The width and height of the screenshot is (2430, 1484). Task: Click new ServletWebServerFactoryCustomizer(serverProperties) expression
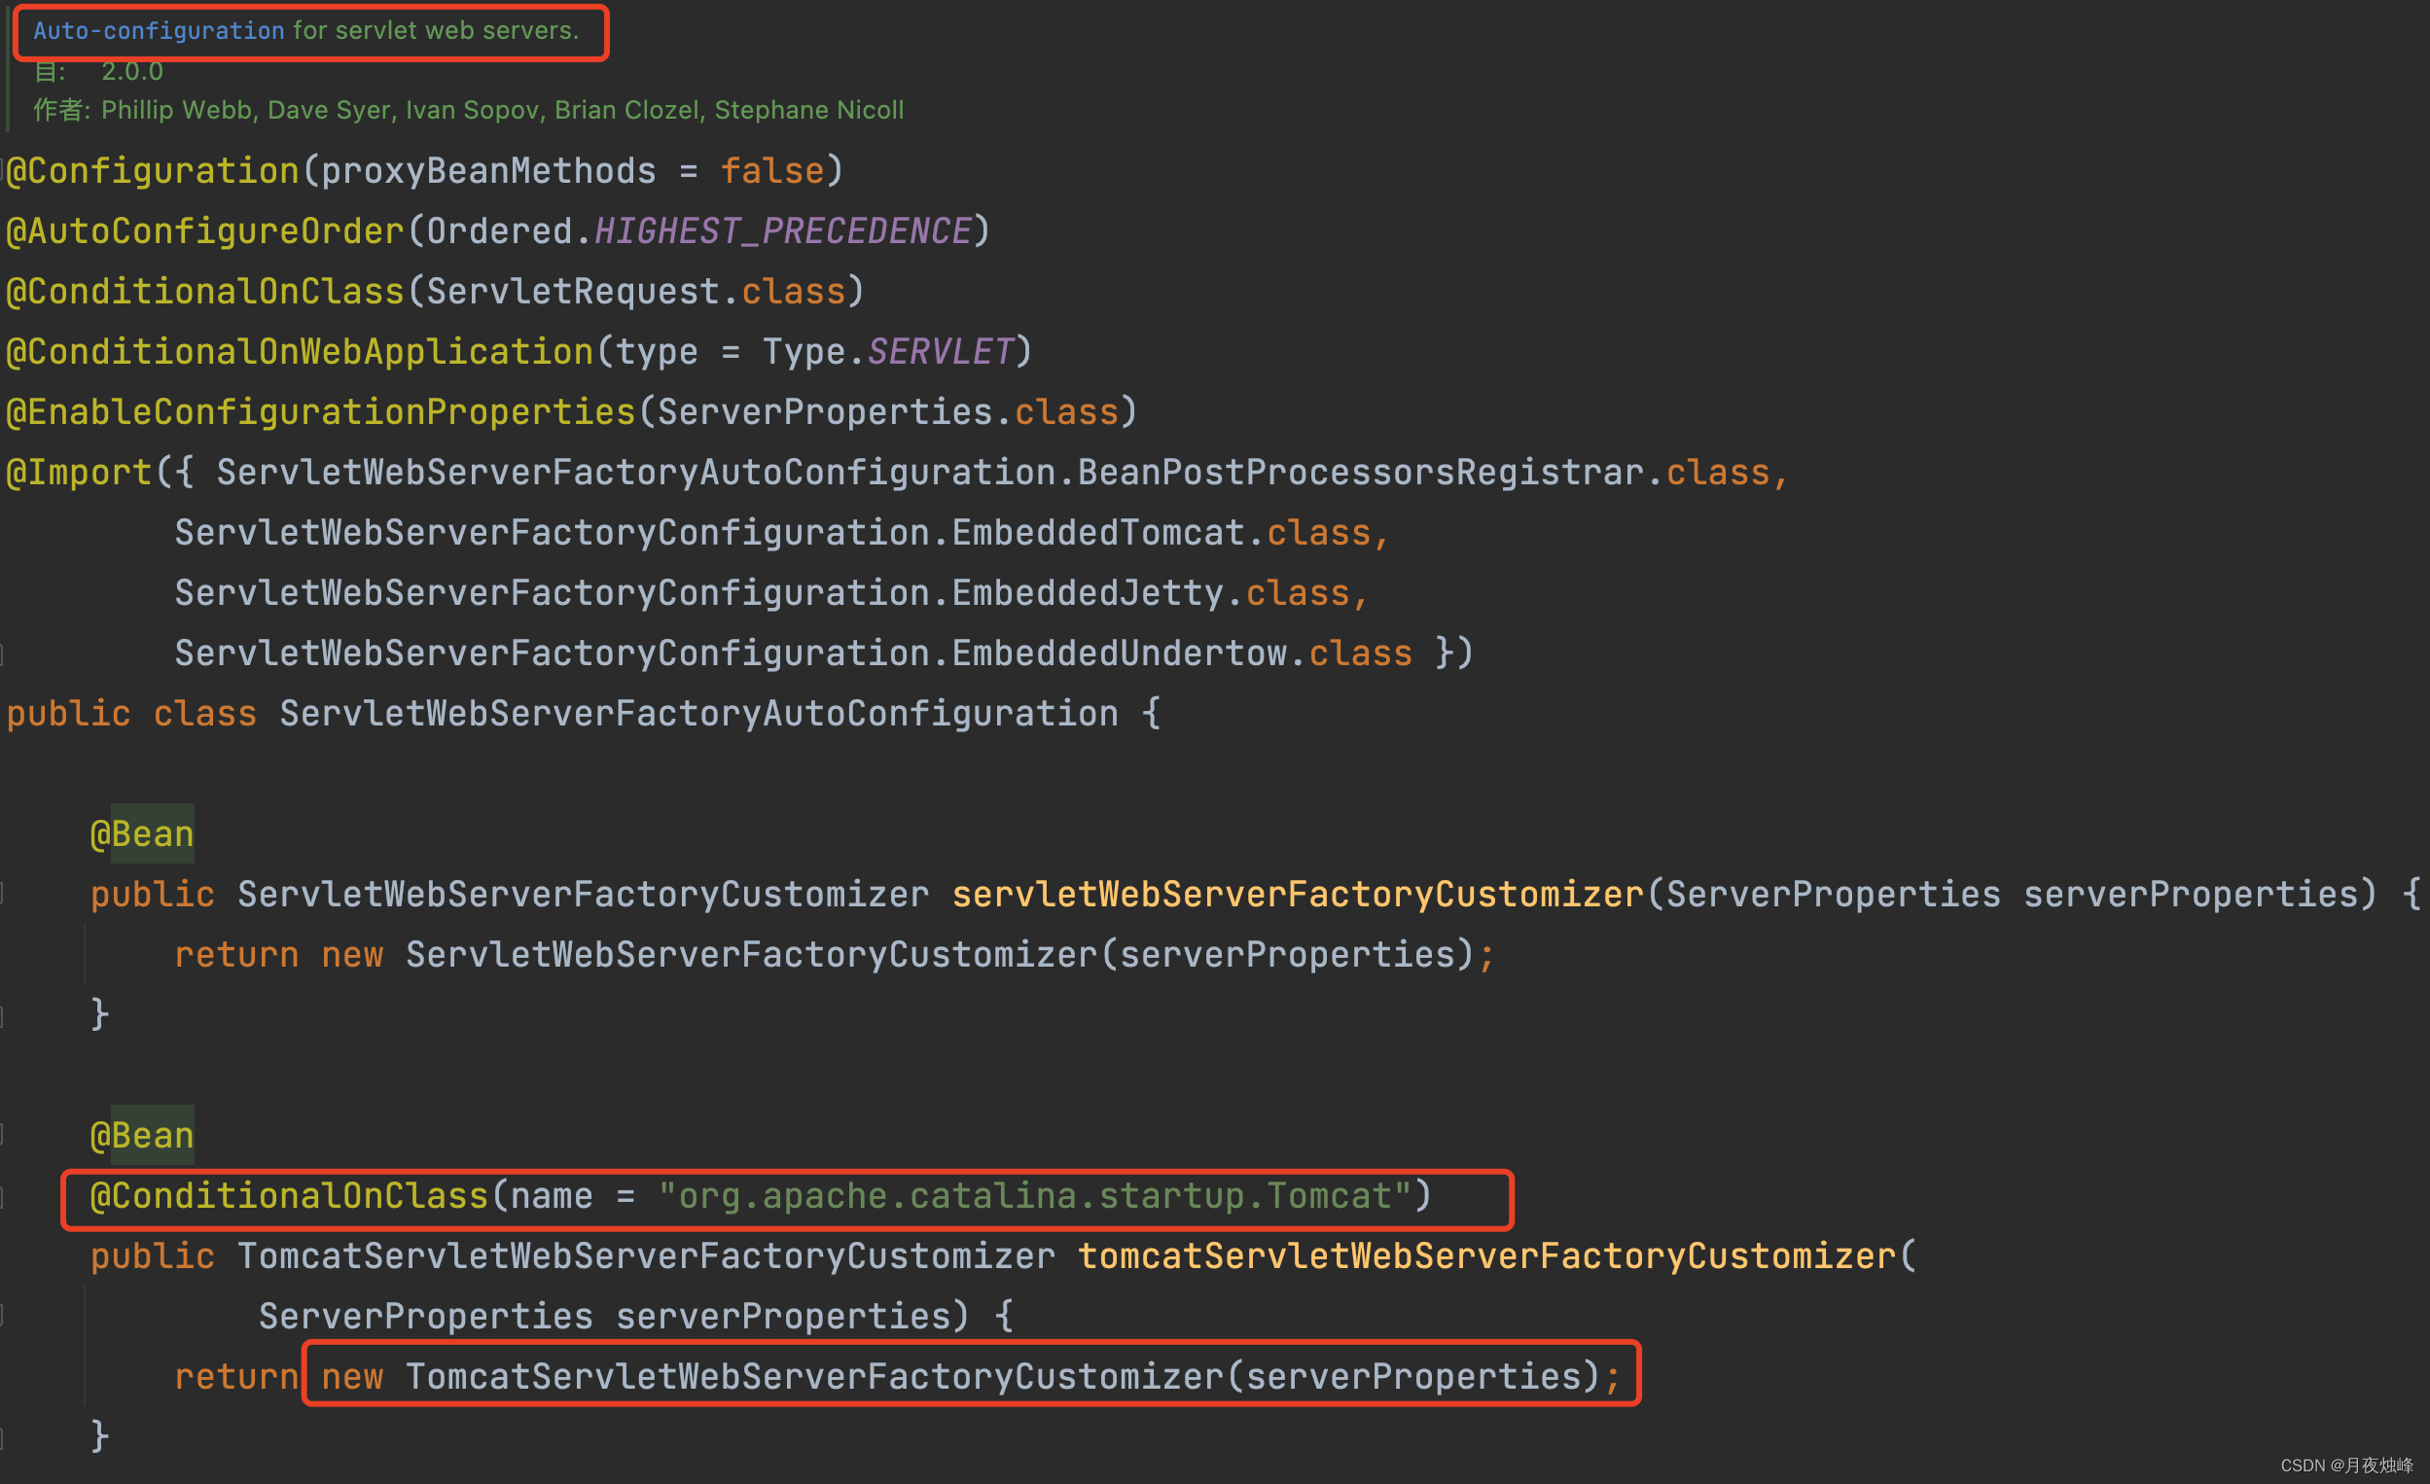898,955
